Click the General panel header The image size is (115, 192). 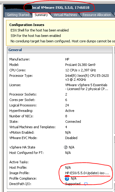60,50
